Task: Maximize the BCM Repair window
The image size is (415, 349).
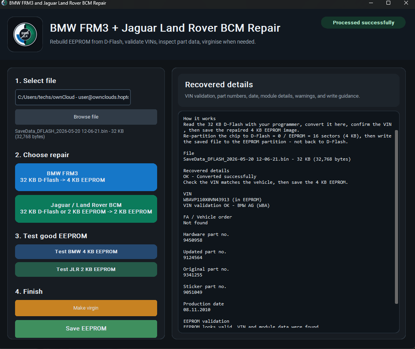Action: point(388,3)
